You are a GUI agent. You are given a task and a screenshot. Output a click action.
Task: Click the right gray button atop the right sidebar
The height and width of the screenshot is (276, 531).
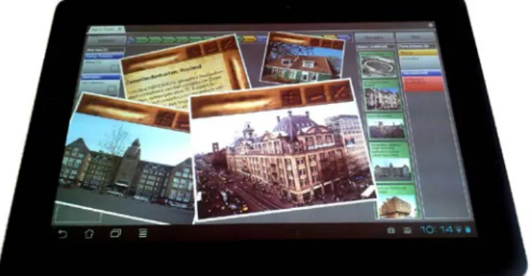coord(415,38)
